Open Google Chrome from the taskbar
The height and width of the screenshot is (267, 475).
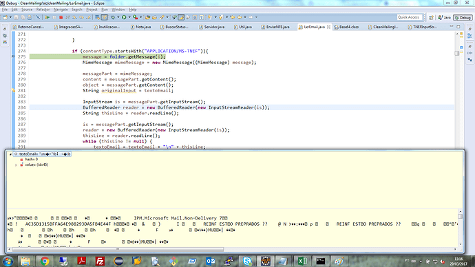[45, 261]
